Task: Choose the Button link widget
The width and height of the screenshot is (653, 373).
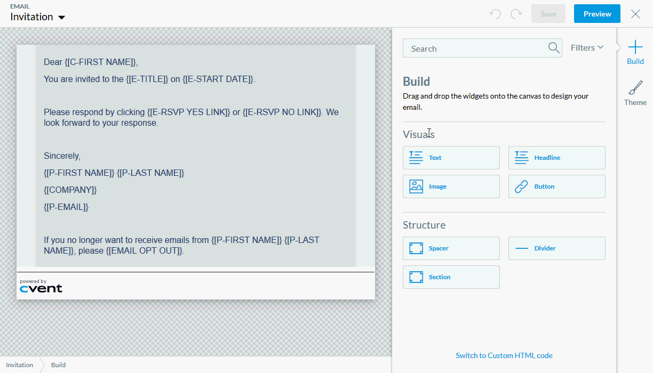Action: (x=556, y=186)
